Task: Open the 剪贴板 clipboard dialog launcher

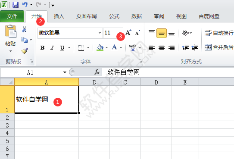Action: pyautogui.click(x=31, y=61)
